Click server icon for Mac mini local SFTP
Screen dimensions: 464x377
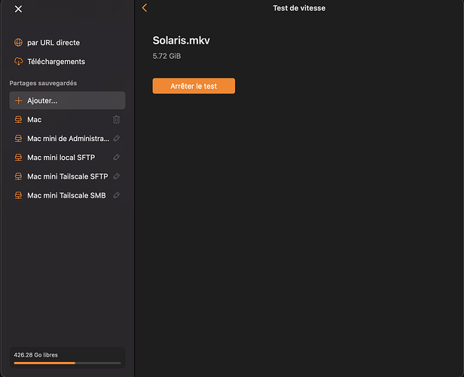click(x=18, y=158)
